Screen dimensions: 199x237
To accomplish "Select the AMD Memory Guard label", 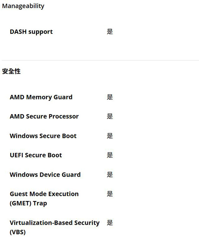I will pos(41,97).
